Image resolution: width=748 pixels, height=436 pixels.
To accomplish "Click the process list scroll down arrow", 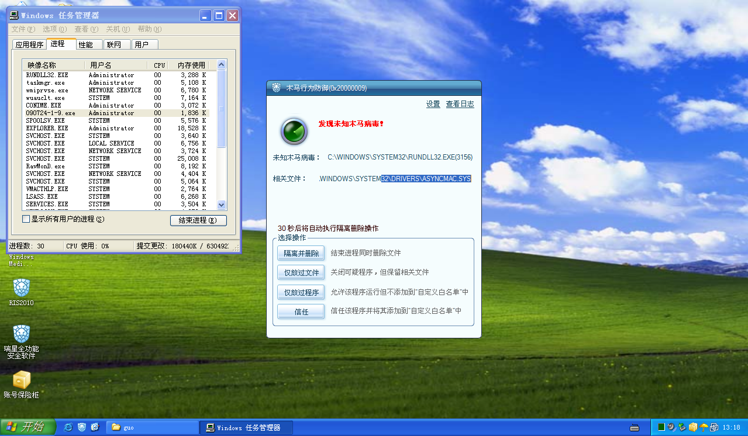I will click(221, 205).
